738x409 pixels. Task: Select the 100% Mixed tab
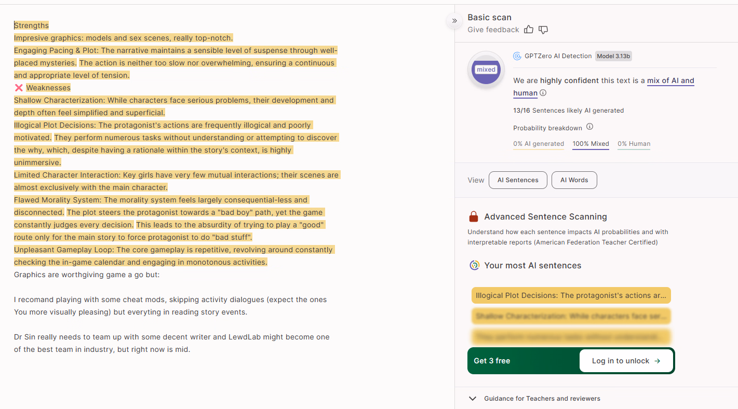click(x=591, y=144)
